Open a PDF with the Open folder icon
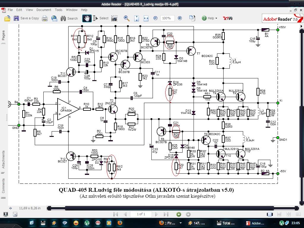Viewport: 304px width, 228px height. 7,18
